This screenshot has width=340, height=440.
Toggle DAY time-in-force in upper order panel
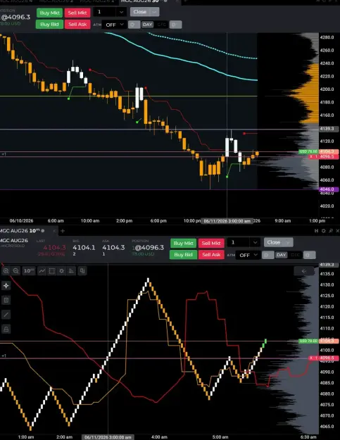147,25
